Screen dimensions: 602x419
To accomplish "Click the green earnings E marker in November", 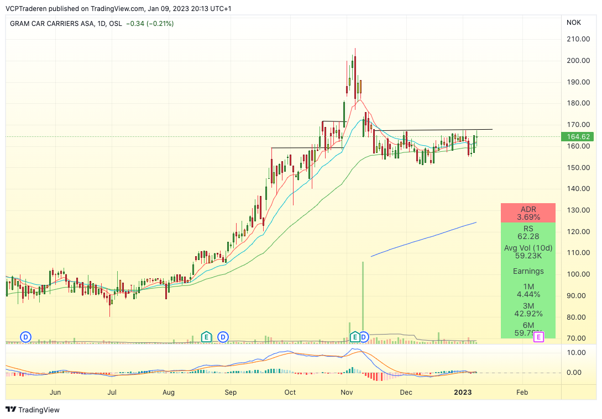I will pos(355,337).
